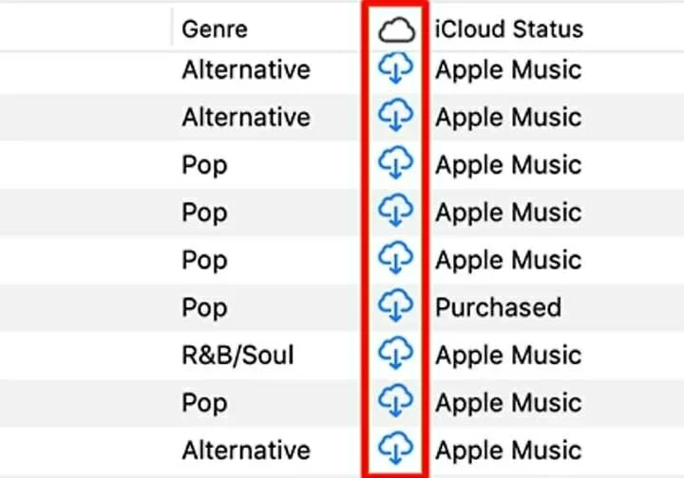
Task: Download the Purchased song from iCloud
Action: 396,306
